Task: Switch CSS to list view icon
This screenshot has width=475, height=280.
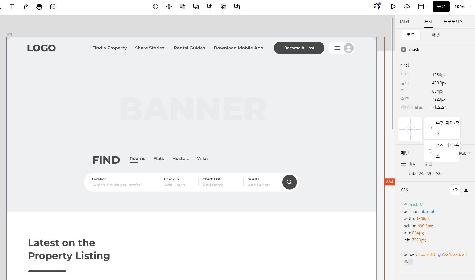Action: click(466, 190)
